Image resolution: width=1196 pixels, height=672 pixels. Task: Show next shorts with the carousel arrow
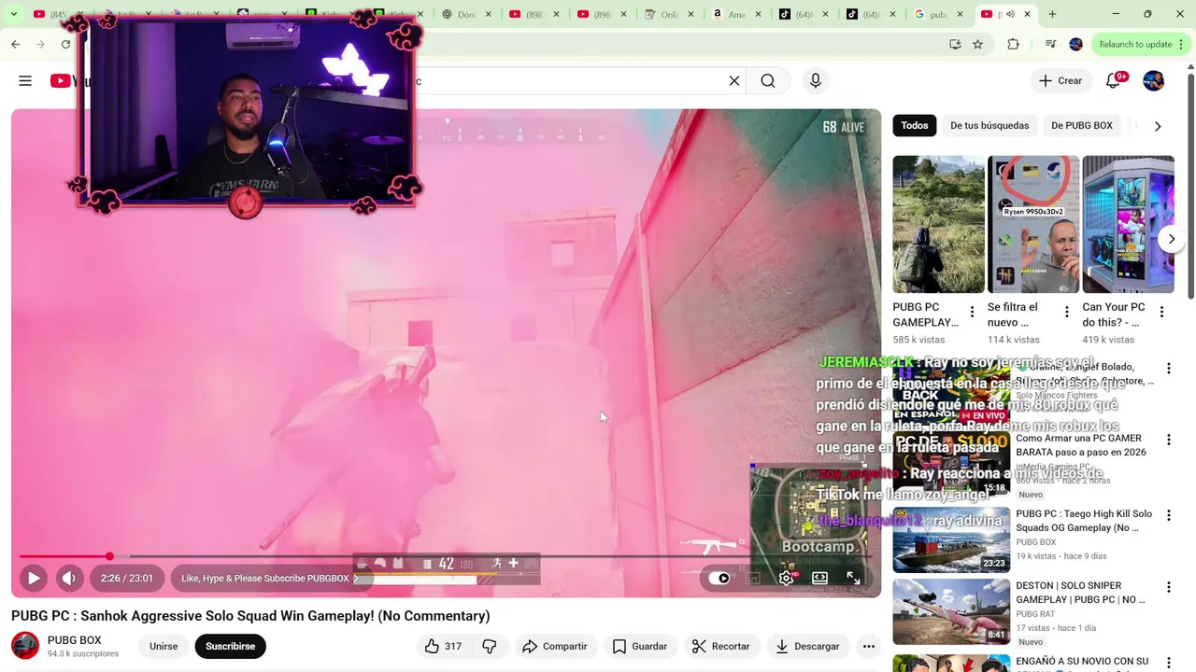[1172, 239]
